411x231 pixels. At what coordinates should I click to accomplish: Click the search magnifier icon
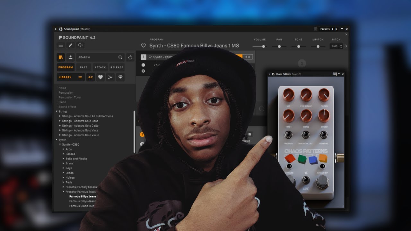pyautogui.click(x=120, y=57)
